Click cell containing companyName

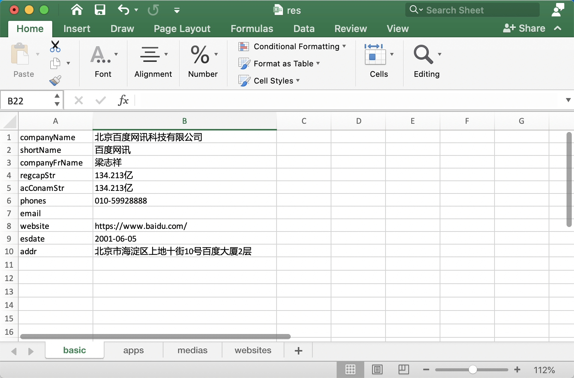pyautogui.click(x=56, y=137)
